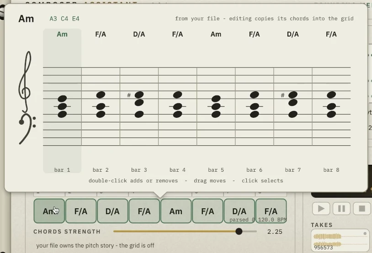Click the Play button
The image size is (372, 253).
[321, 209]
